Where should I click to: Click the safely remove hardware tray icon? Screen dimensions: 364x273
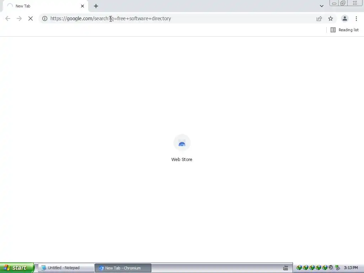[337, 268]
